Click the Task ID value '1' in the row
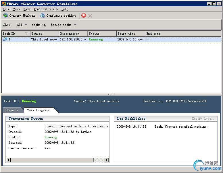 coord(9,39)
